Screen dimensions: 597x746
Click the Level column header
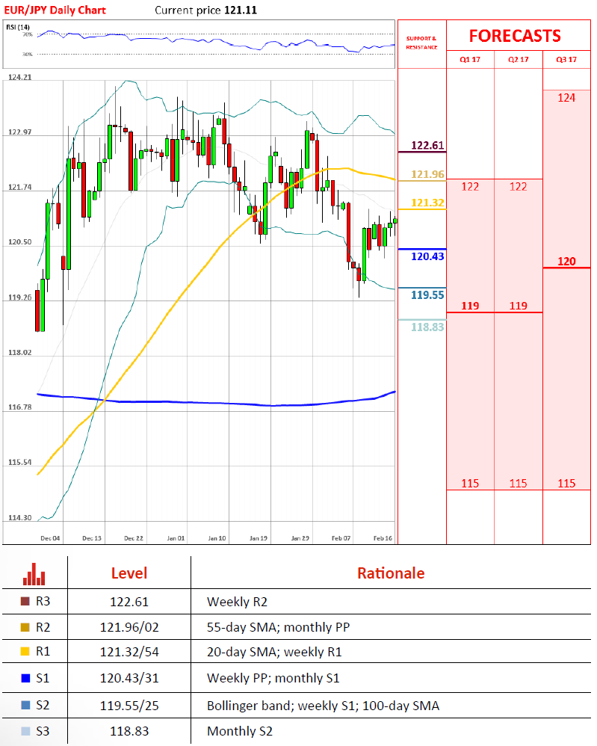(129, 573)
